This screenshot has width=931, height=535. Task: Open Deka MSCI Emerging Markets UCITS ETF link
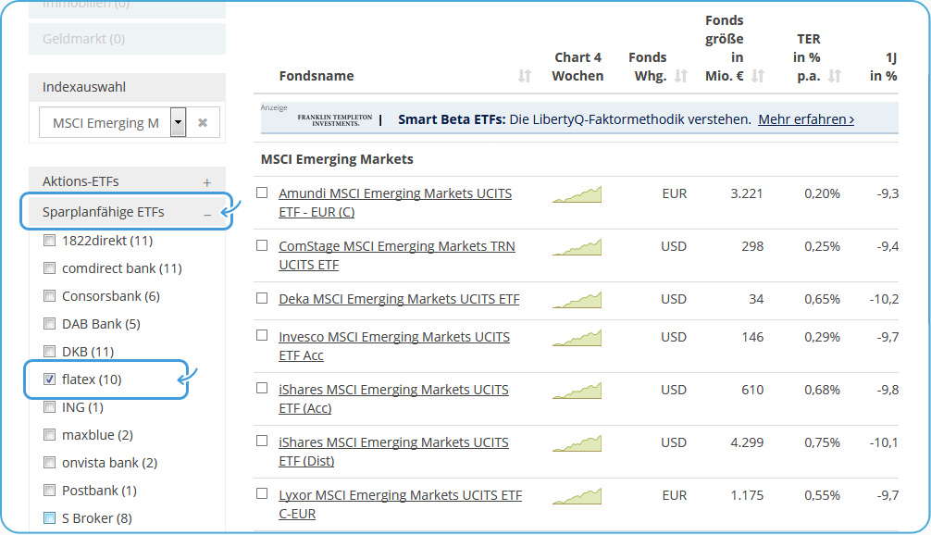point(399,299)
